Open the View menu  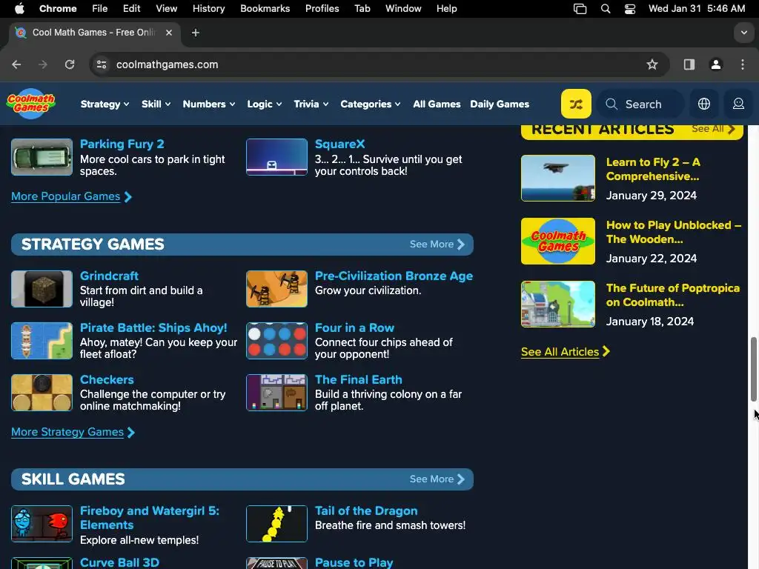click(167, 8)
